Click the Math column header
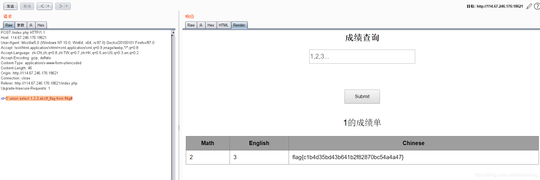Screen dimensions: 540x180 [x=208, y=143]
